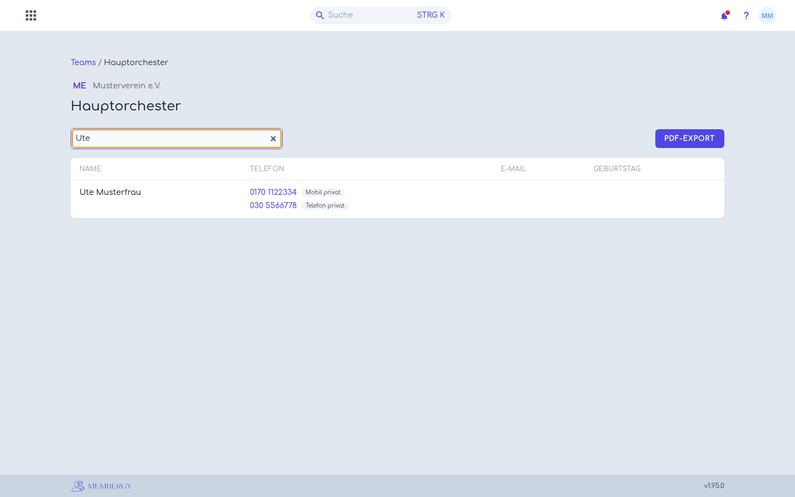795x497 pixels.
Task: Open the notifications bell
Action: pos(724,15)
